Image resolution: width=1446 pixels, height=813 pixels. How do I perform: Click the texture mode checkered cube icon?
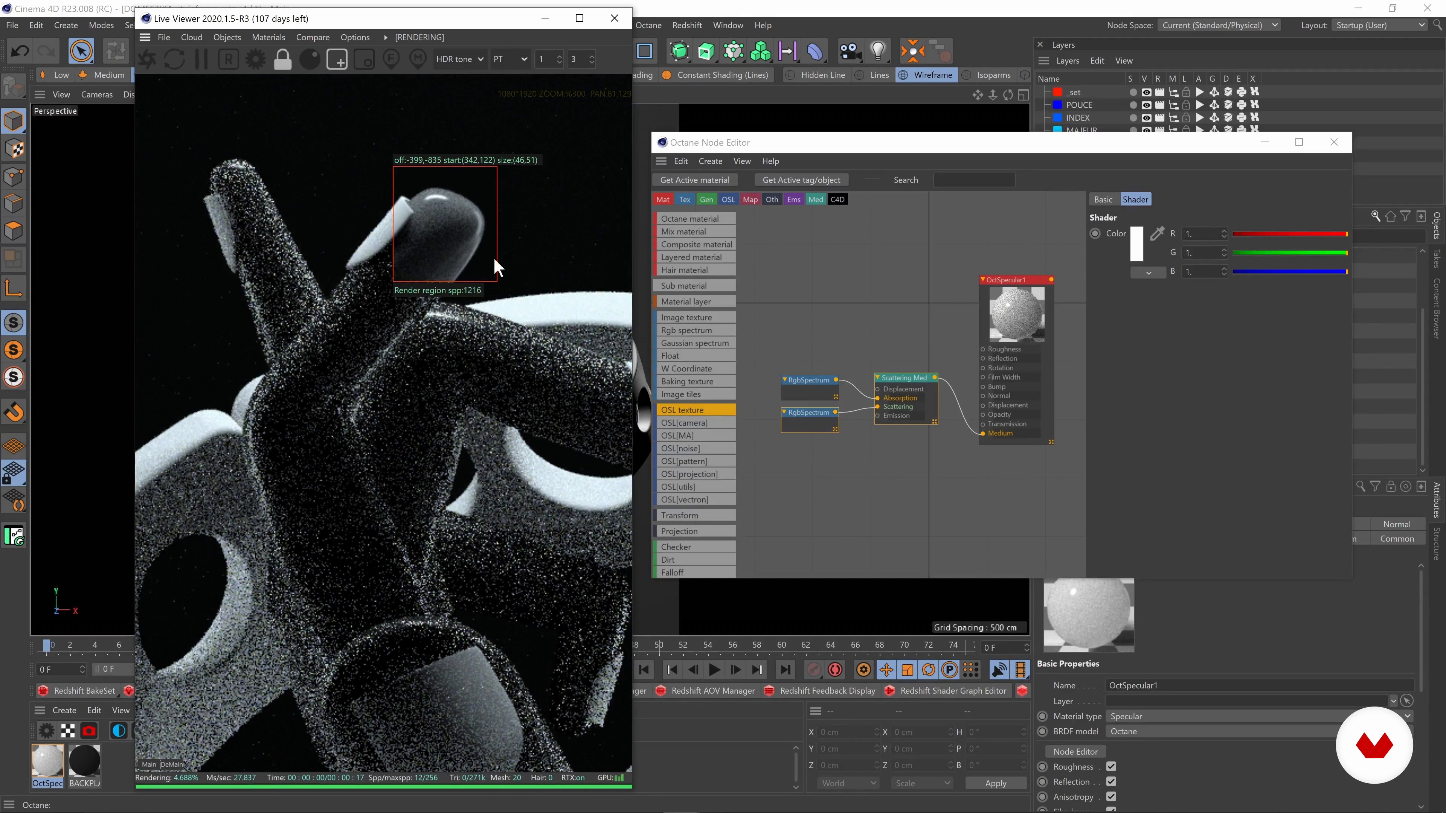coord(14,149)
